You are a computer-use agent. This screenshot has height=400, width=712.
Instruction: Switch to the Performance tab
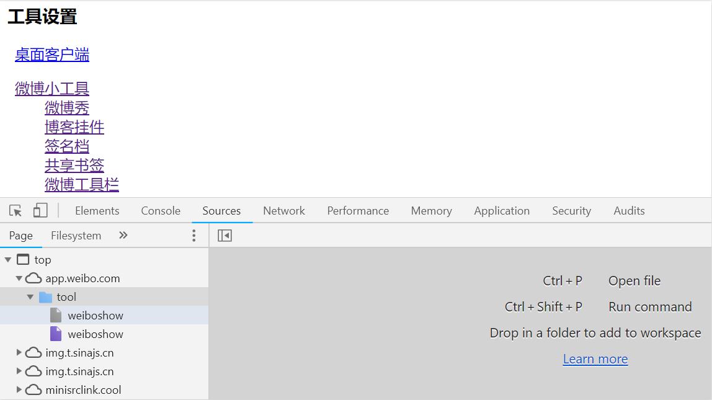tap(358, 211)
